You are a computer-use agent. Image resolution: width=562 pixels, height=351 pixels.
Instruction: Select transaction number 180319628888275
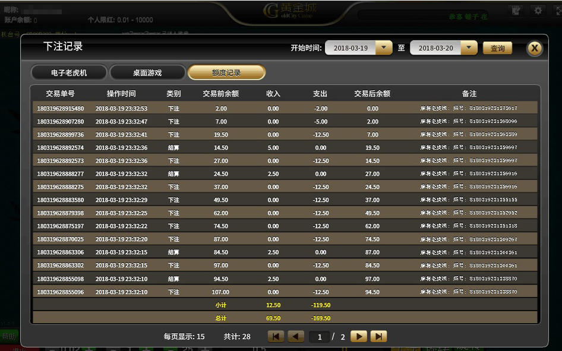(60, 187)
